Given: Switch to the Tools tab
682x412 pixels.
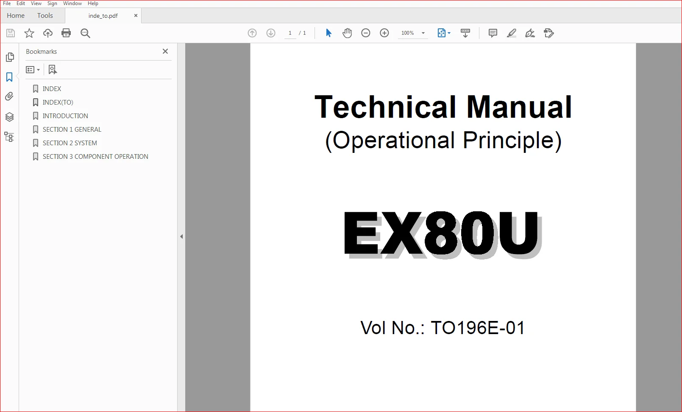Looking at the screenshot, I should coord(45,16).
